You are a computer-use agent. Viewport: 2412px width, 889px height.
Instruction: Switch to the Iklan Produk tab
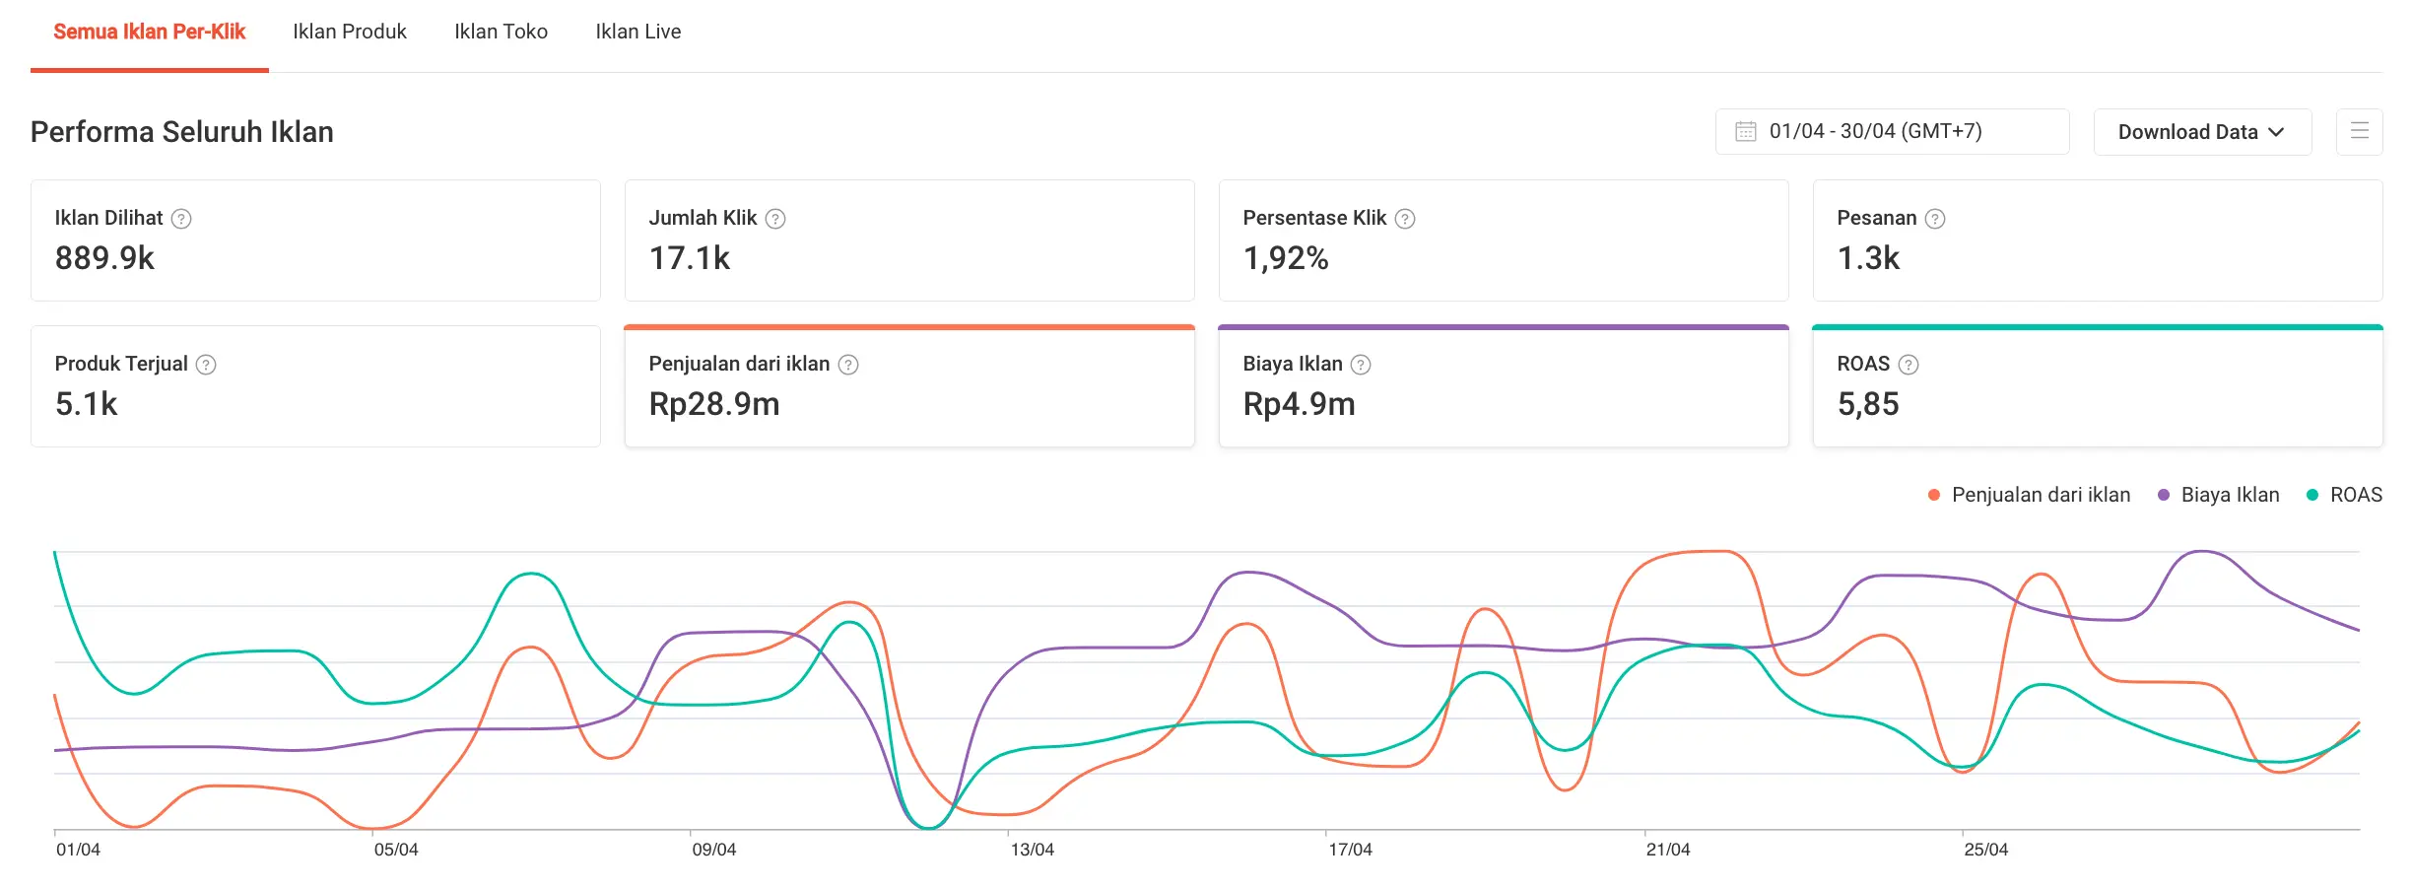349,32
